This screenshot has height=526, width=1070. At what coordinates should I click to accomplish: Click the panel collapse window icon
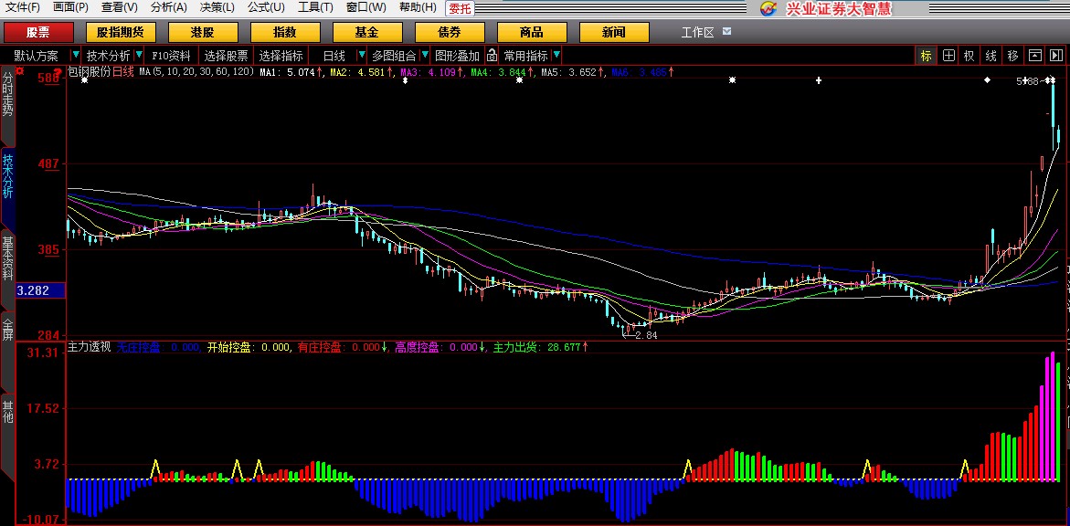[1034, 56]
